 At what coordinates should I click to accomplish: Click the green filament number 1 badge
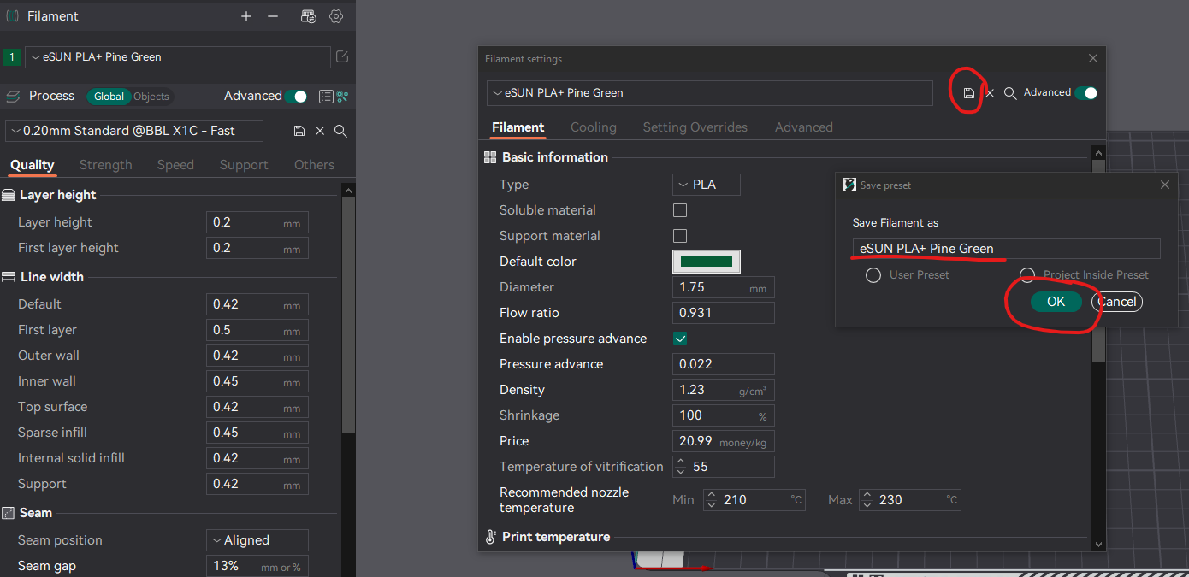(x=12, y=57)
